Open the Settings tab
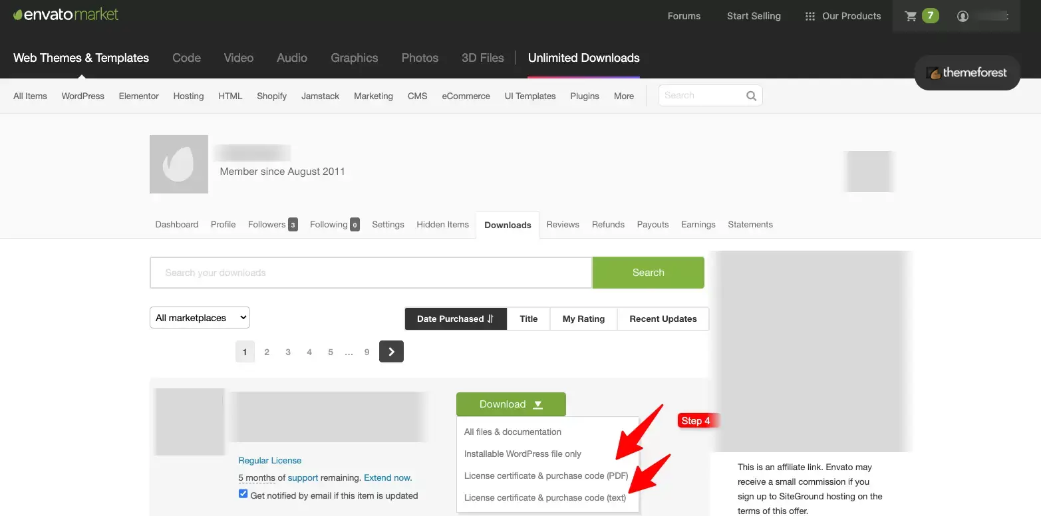Image resolution: width=1041 pixels, height=516 pixels. pos(388,224)
